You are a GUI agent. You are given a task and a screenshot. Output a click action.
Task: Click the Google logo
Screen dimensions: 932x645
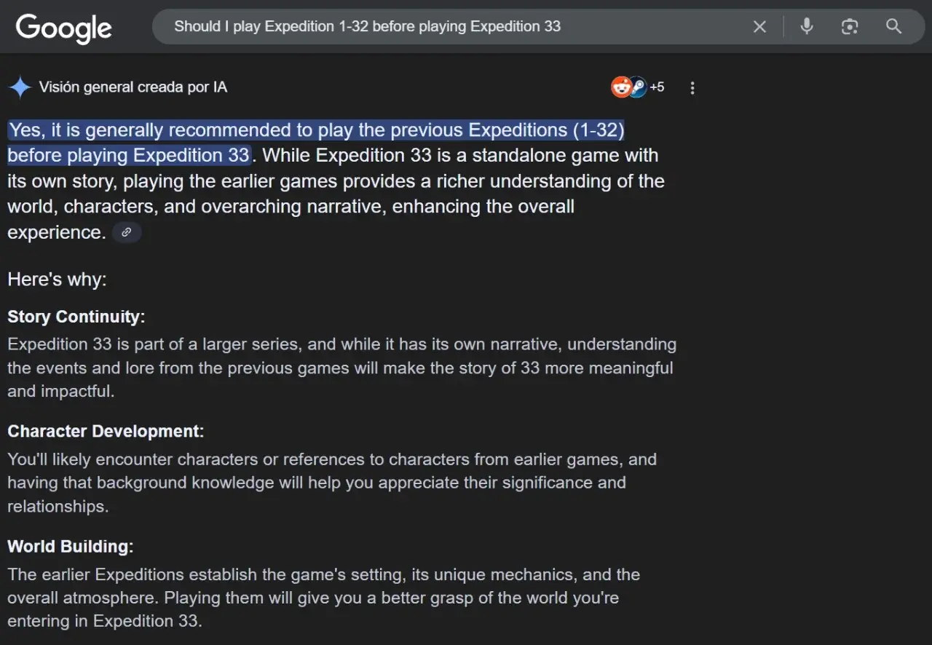tap(64, 28)
